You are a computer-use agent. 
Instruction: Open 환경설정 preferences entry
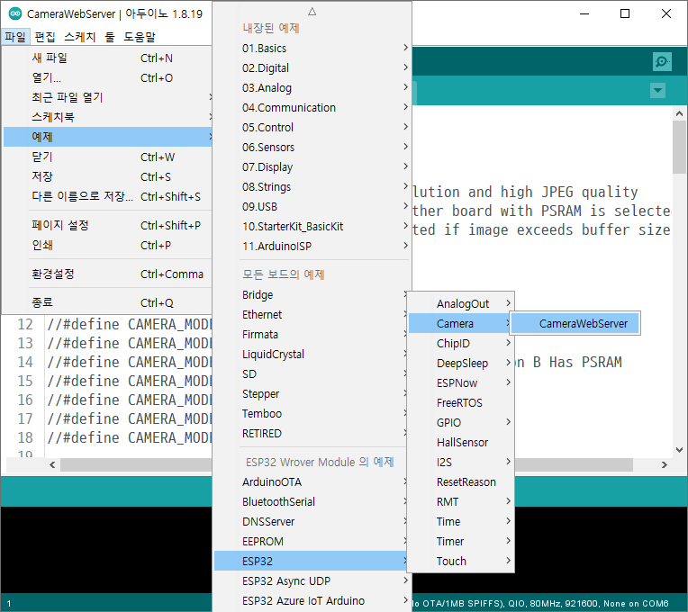click(107, 274)
